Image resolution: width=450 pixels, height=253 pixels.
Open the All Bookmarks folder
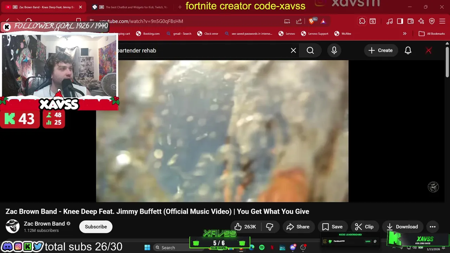pos(432,34)
